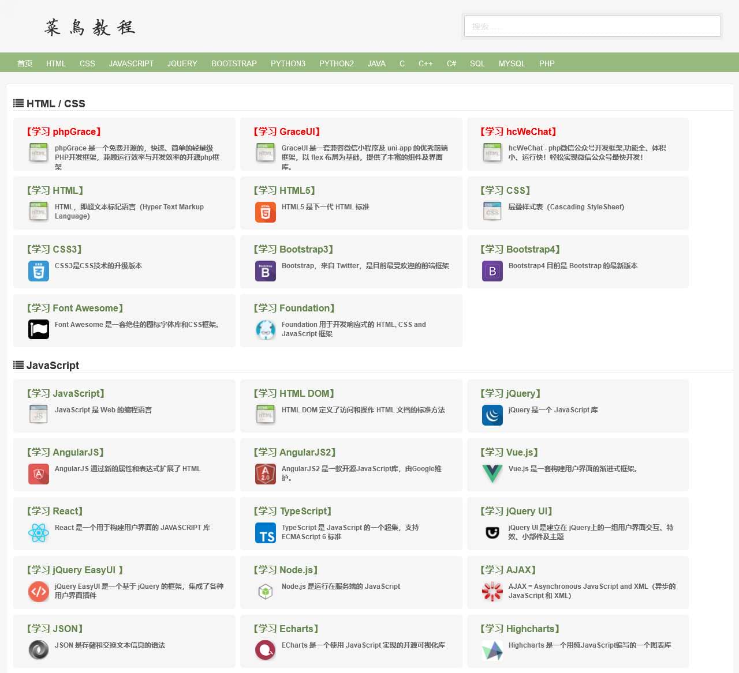Open the 【学习 TypeScript】 title link

pyautogui.click(x=293, y=511)
